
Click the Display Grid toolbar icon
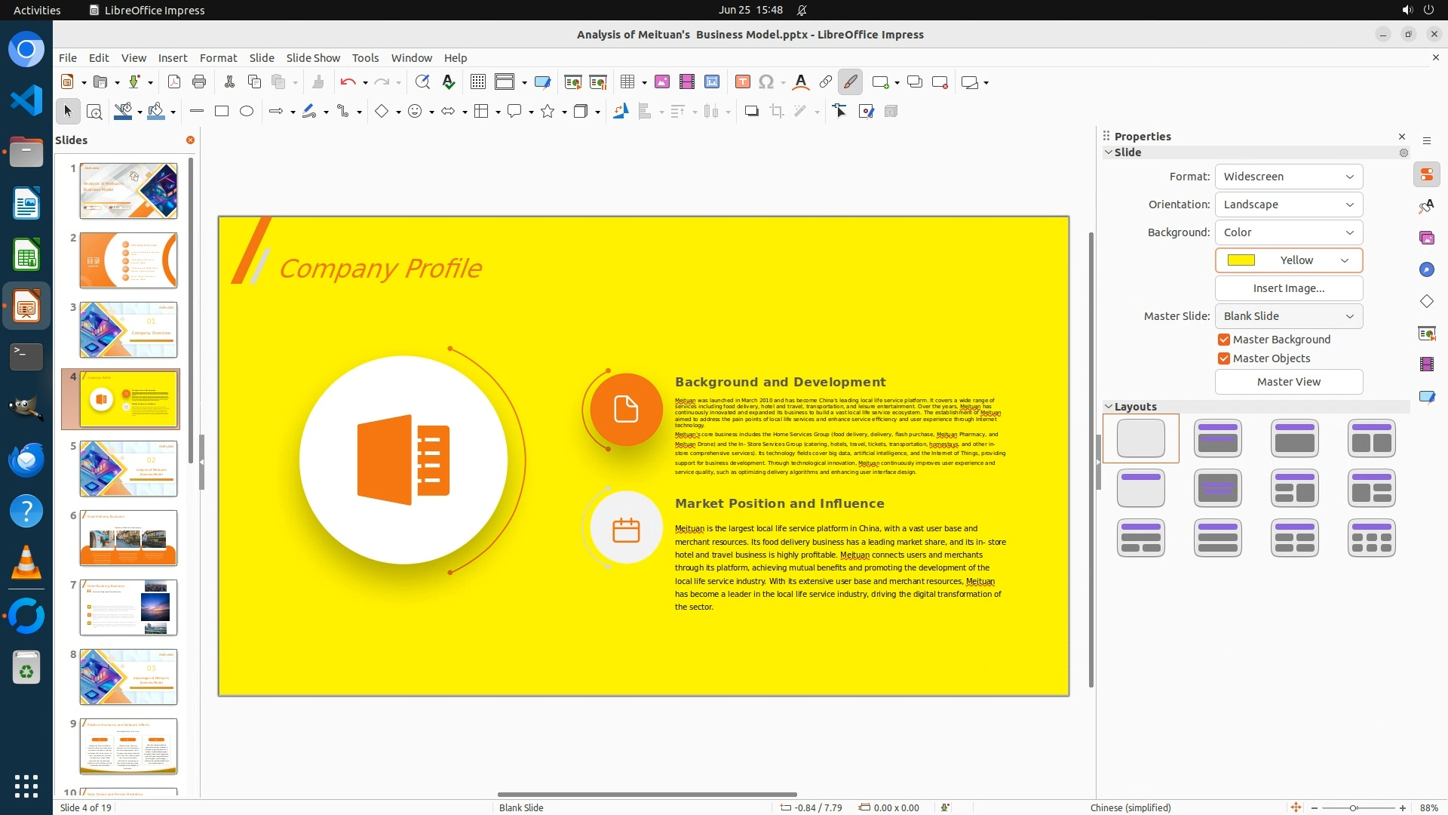tap(477, 82)
